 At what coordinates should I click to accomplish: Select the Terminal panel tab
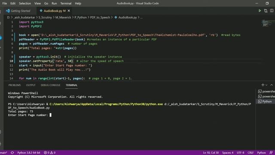point(71,85)
